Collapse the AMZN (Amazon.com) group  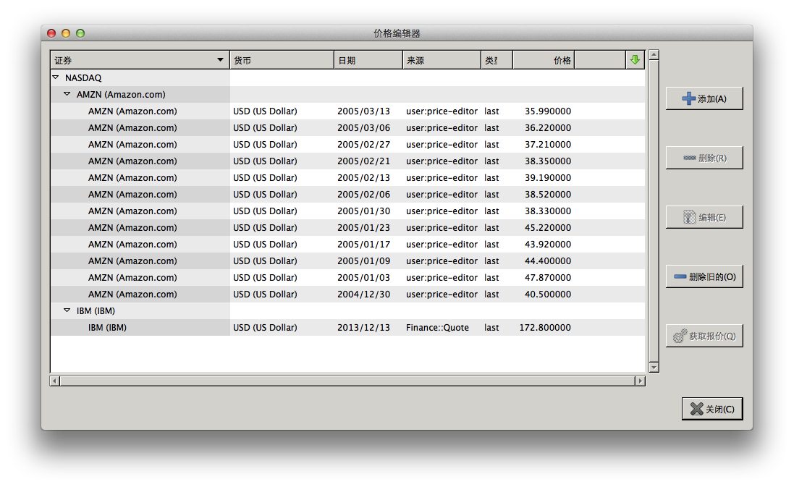click(x=67, y=94)
